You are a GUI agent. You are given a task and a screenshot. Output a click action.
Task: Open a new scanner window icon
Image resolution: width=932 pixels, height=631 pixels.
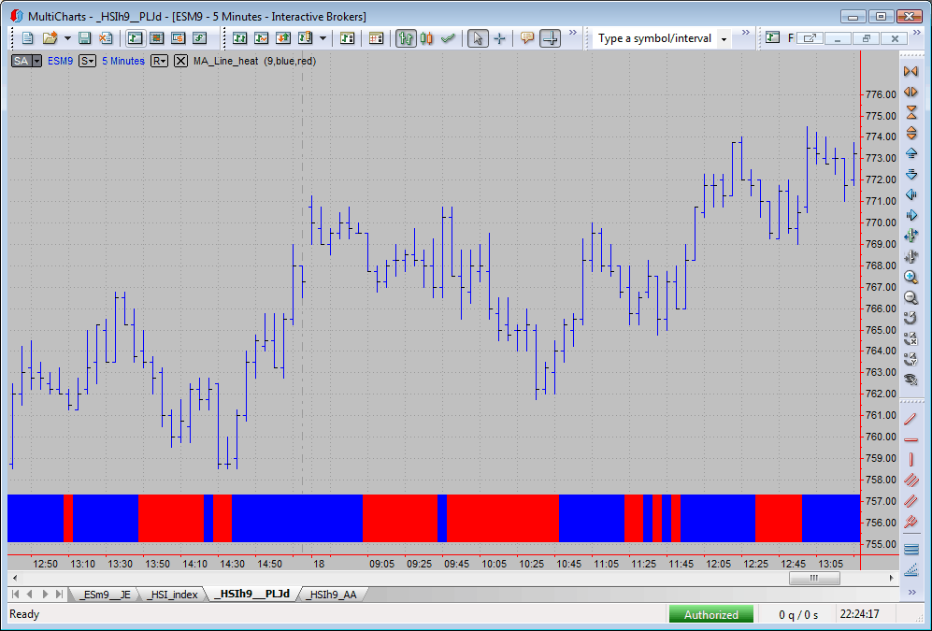click(x=156, y=38)
